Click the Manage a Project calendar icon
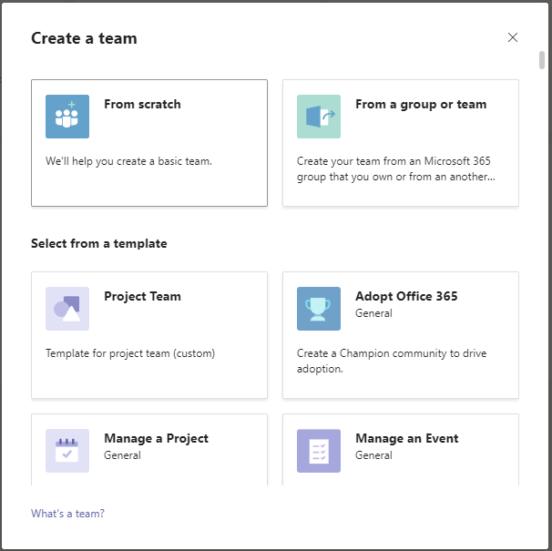 pyautogui.click(x=67, y=451)
